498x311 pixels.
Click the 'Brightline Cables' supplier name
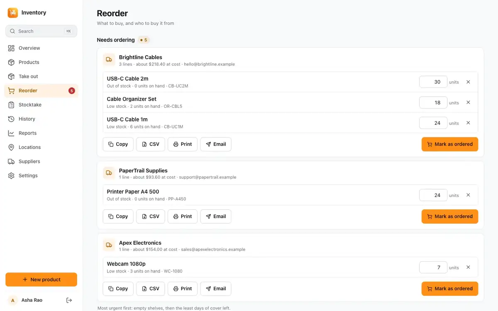pos(141,57)
